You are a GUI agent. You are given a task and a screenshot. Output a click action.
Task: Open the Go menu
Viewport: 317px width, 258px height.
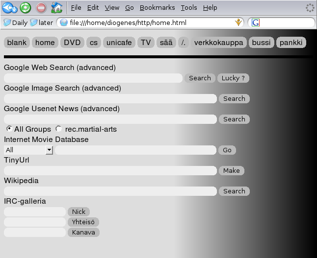pyautogui.click(x=130, y=8)
